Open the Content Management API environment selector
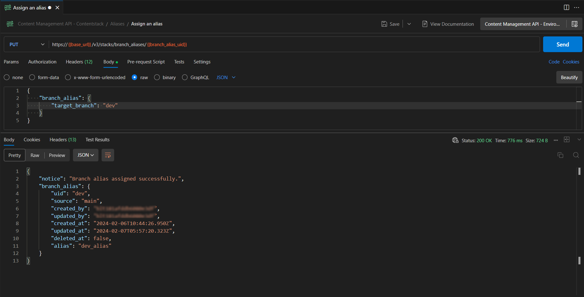 click(523, 24)
